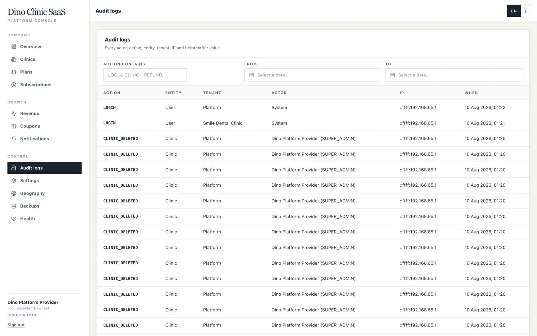
Task: Click the Revenue pulse icon
Action: point(14,113)
